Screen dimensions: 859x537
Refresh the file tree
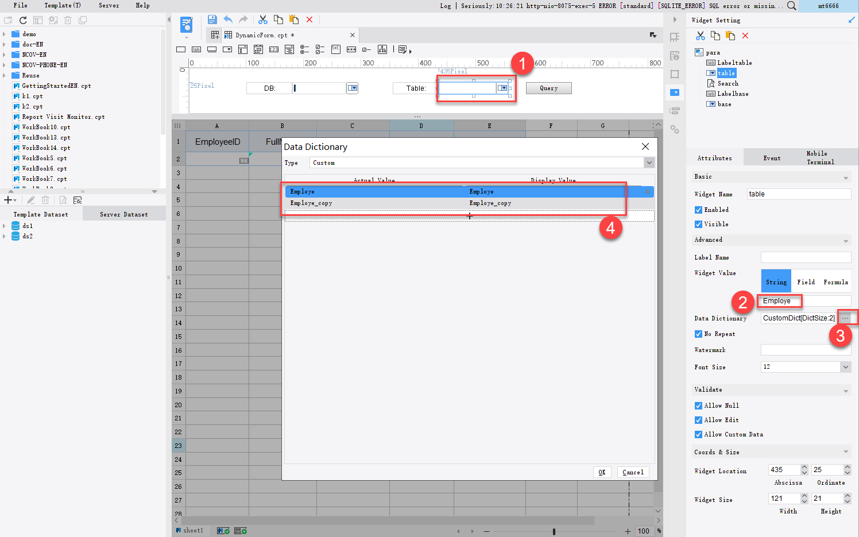click(23, 20)
